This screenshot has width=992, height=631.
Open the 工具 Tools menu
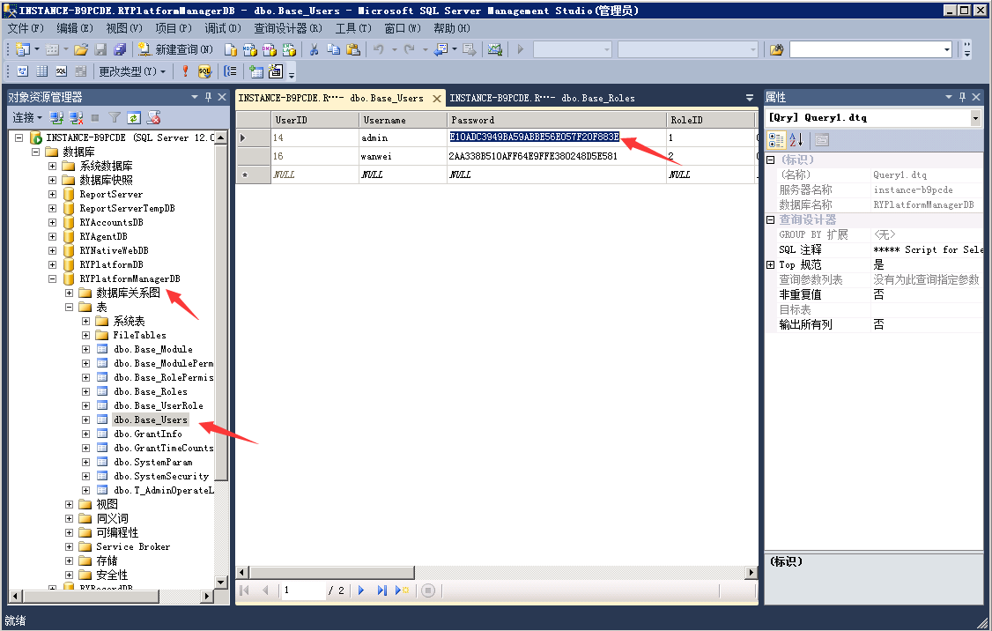(x=353, y=28)
